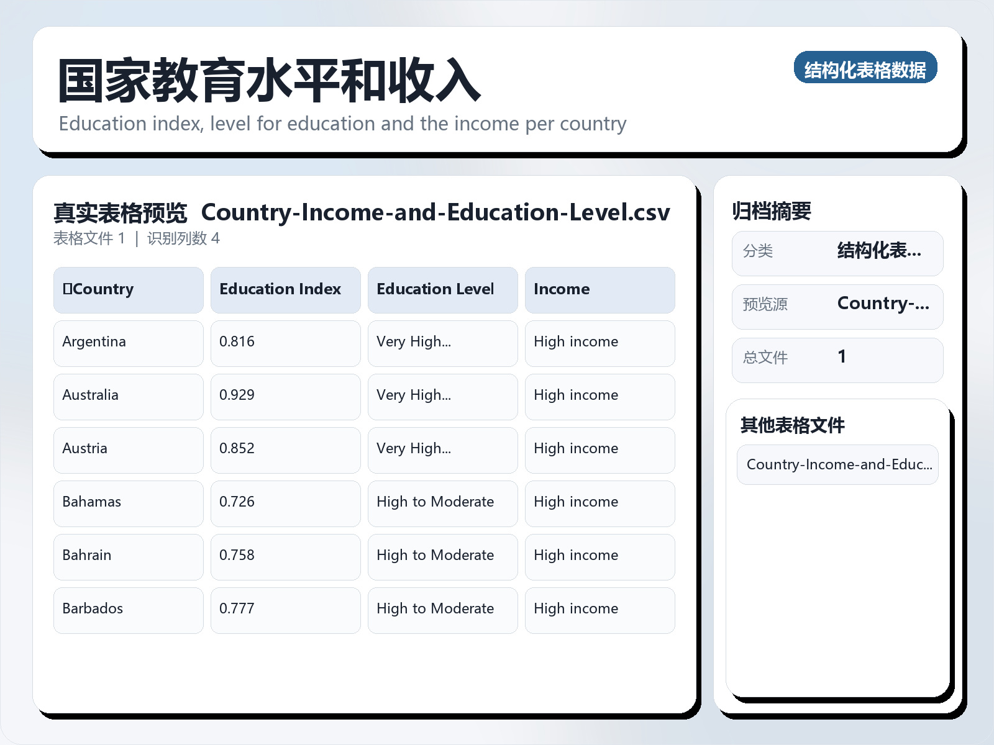Open the Country-Income-and-Educ... file entry
Screen dimensions: 994x745
coord(837,464)
